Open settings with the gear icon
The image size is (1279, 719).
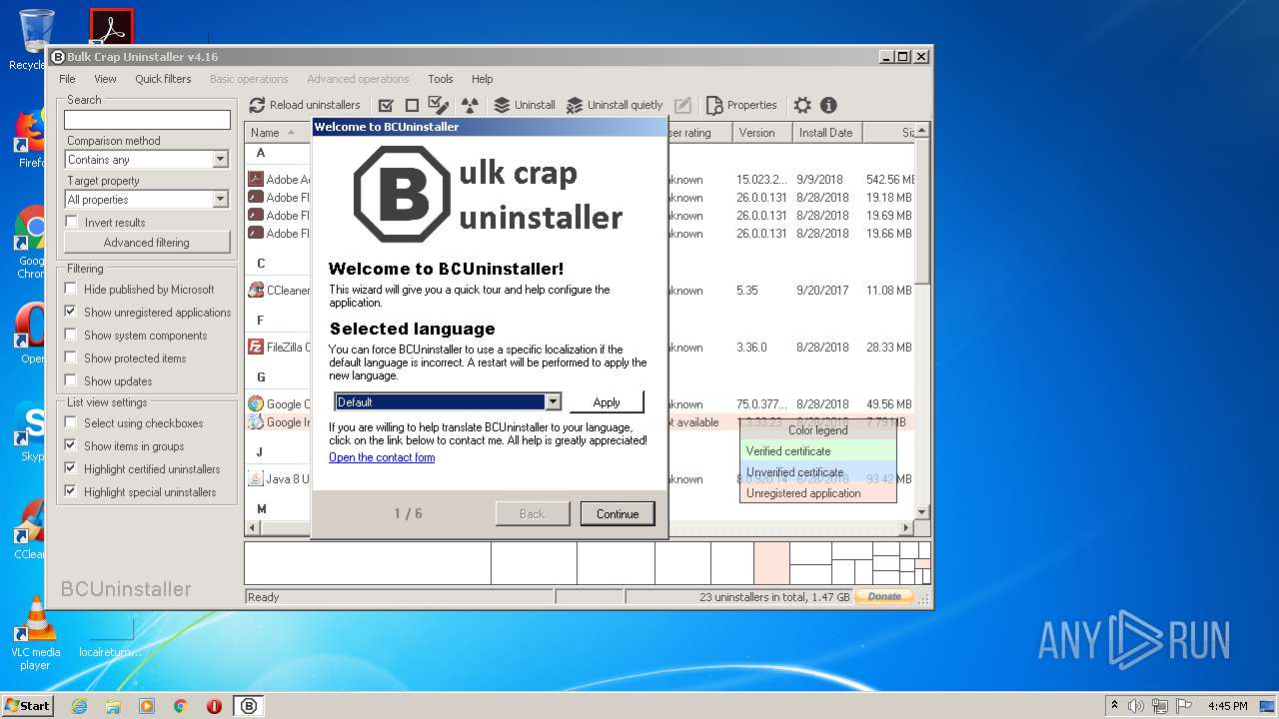[802, 105]
